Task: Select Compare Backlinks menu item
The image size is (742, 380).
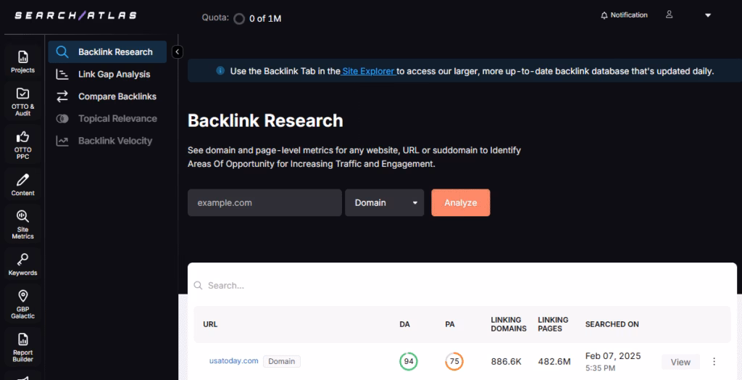Action: click(117, 96)
